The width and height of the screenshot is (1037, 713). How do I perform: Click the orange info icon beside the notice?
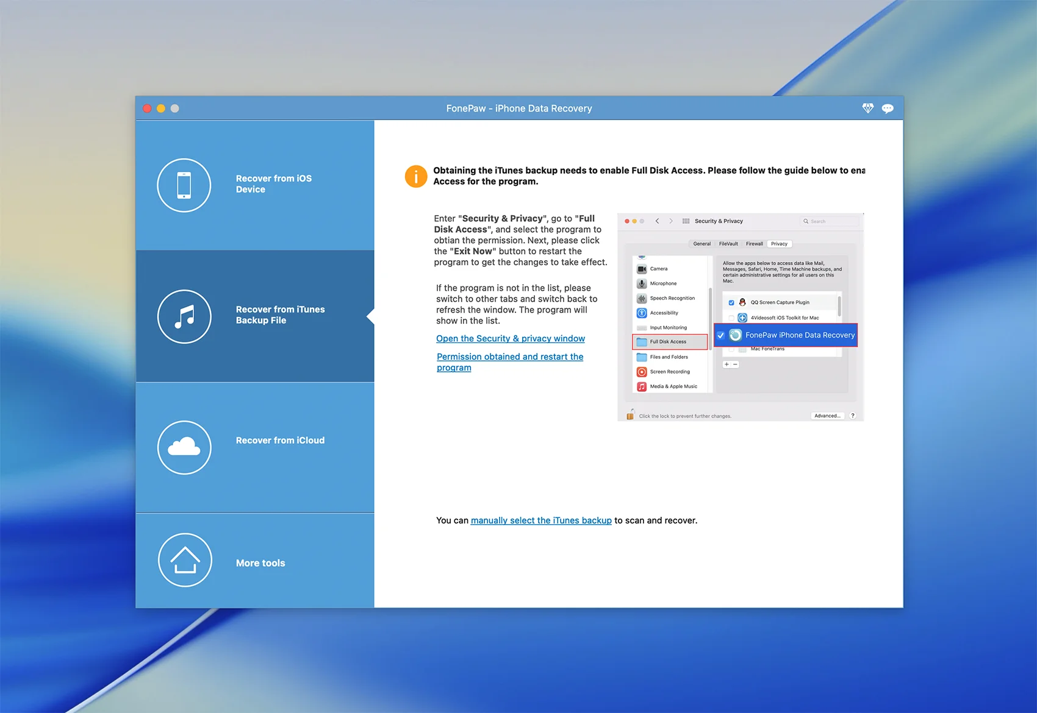point(416,177)
